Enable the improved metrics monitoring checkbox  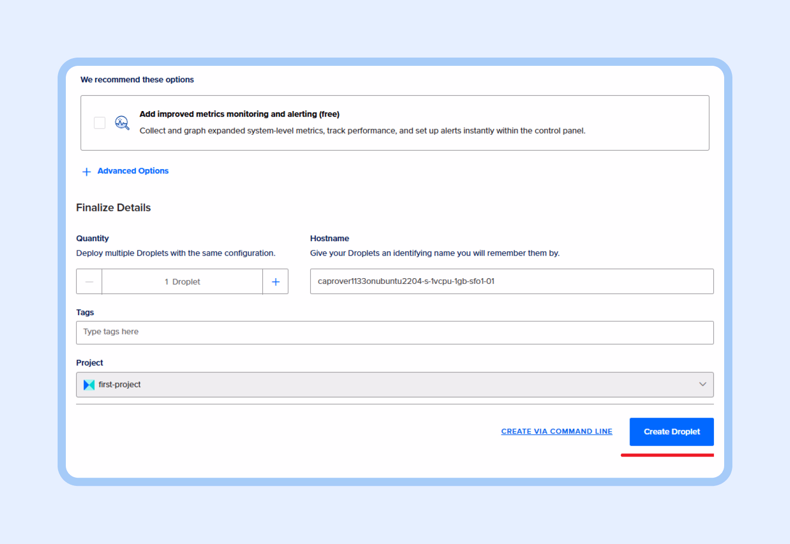click(x=100, y=123)
